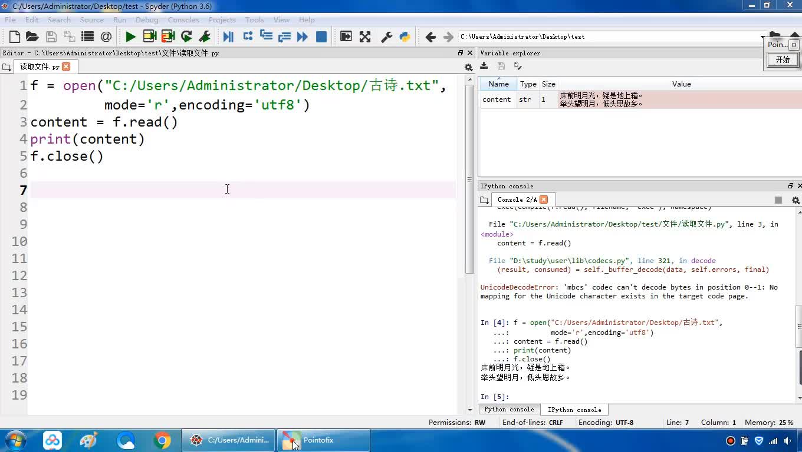The width and height of the screenshot is (802, 452).
Task: Maximize the current pane using the arrows icon
Action: click(x=365, y=37)
